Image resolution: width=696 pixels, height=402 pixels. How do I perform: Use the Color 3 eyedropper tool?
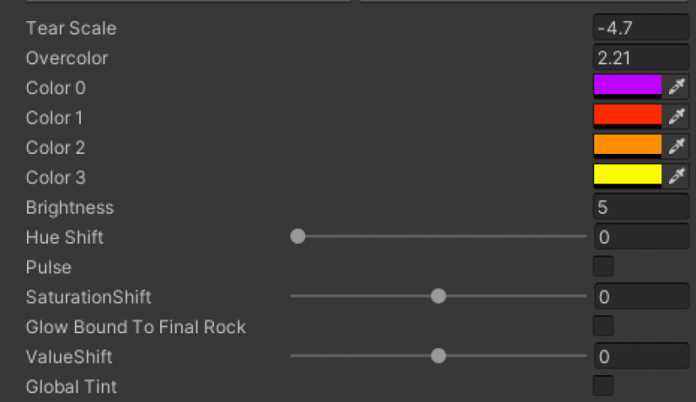[676, 176]
